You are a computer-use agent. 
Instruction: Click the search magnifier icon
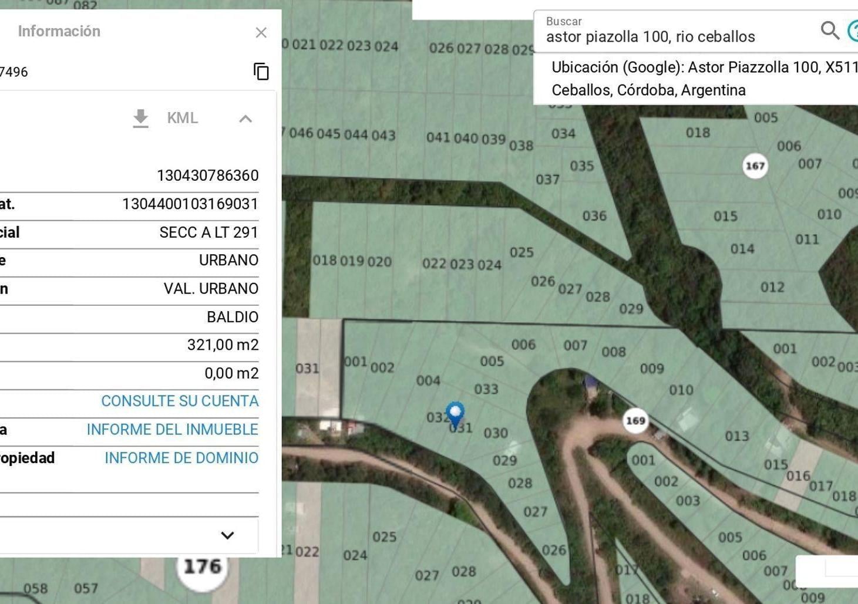tap(830, 30)
